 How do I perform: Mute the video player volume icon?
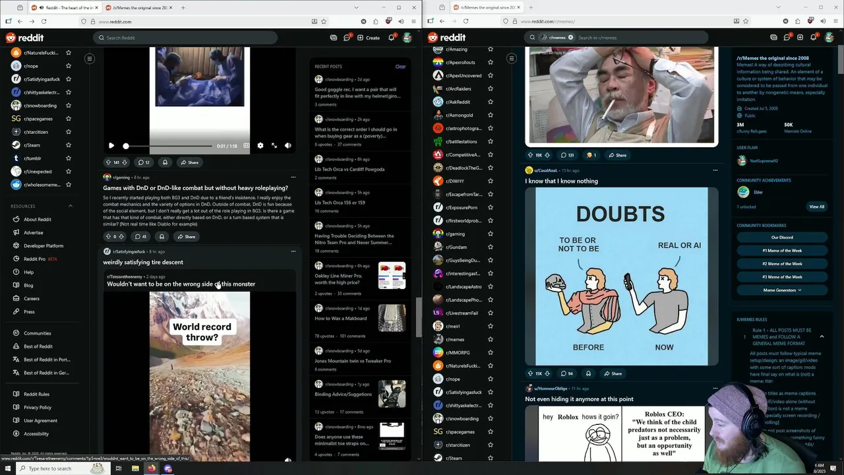tap(288, 146)
